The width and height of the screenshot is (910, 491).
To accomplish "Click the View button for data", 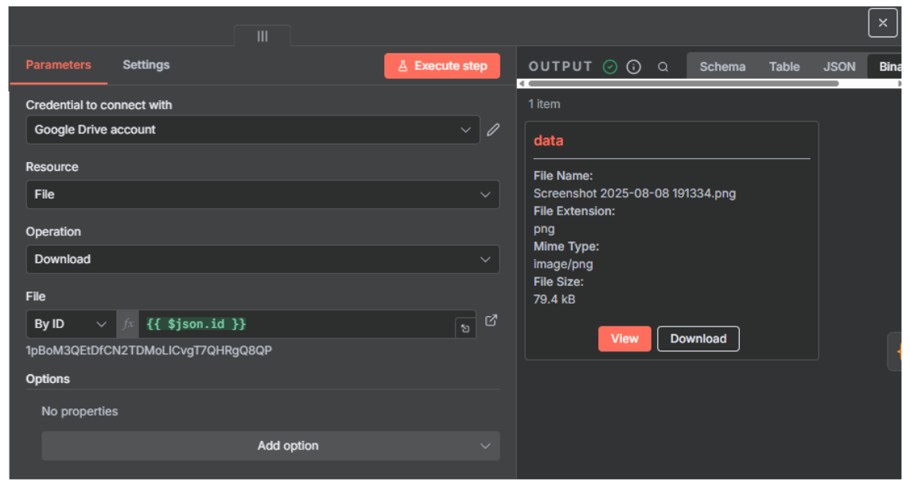I will click(x=624, y=339).
